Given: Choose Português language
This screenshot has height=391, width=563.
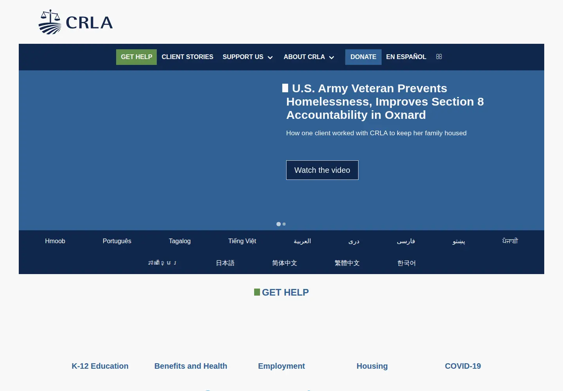Looking at the screenshot, I should coord(117,241).
